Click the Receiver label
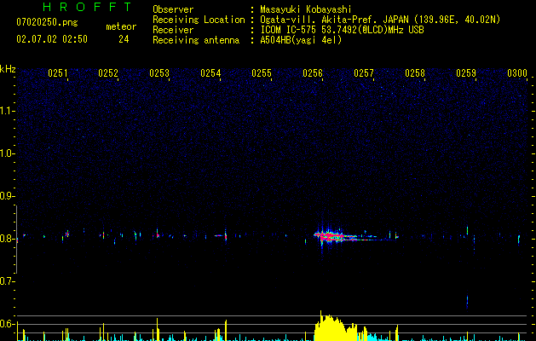This screenshot has width=536, height=341. [x=173, y=30]
